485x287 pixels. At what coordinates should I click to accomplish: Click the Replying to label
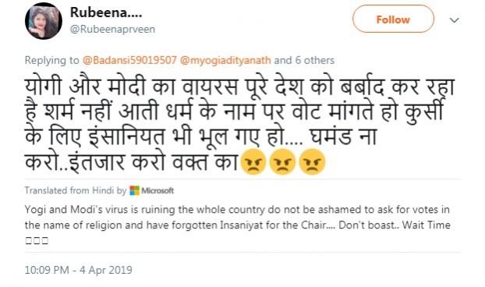pyautogui.click(x=51, y=60)
